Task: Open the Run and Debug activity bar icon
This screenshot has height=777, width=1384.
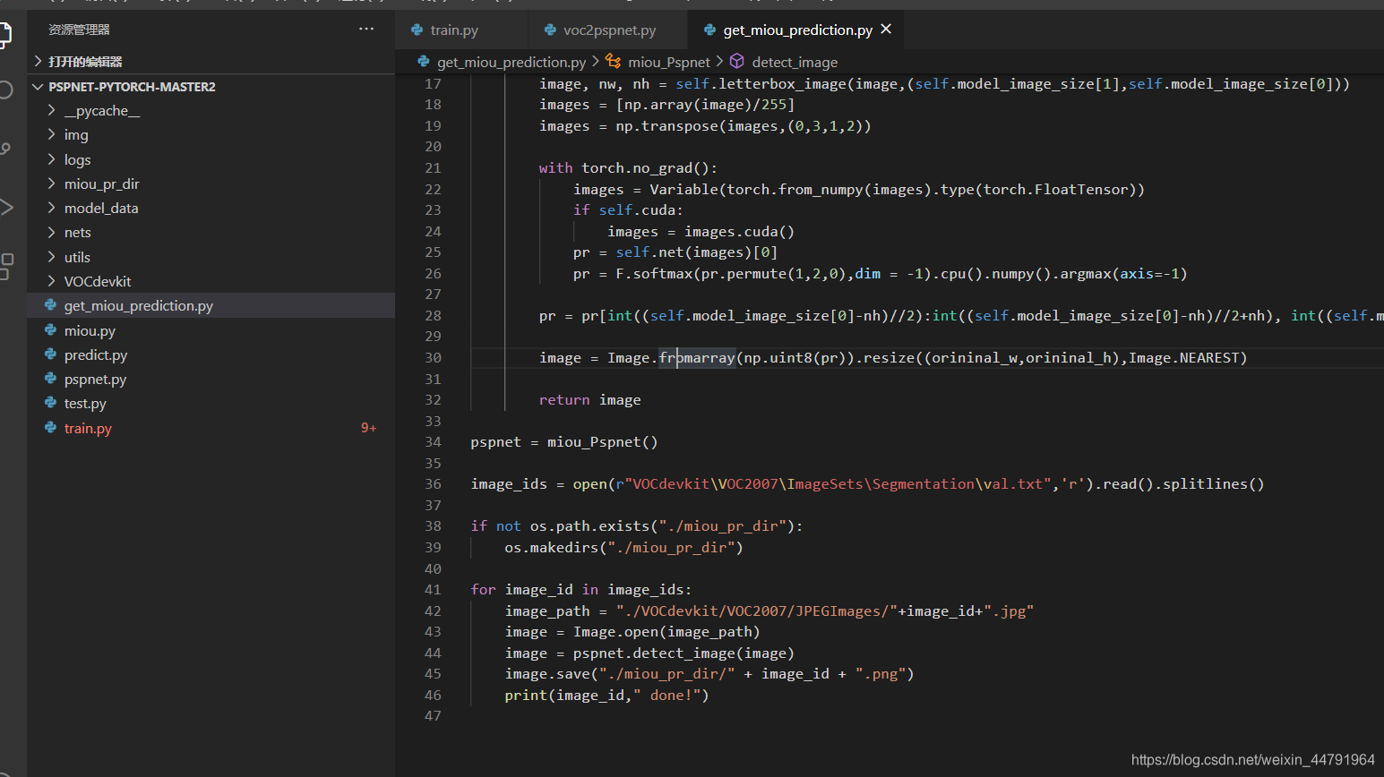Action: (5, 208)
